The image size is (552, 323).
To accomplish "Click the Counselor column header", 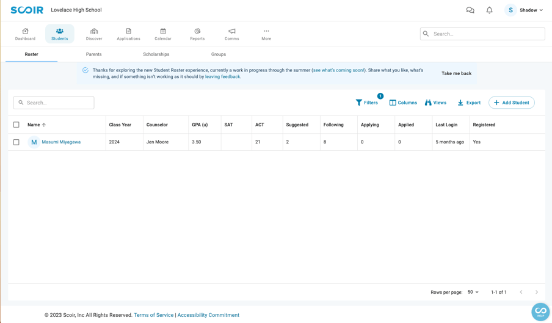I will (x=157, y=125).
